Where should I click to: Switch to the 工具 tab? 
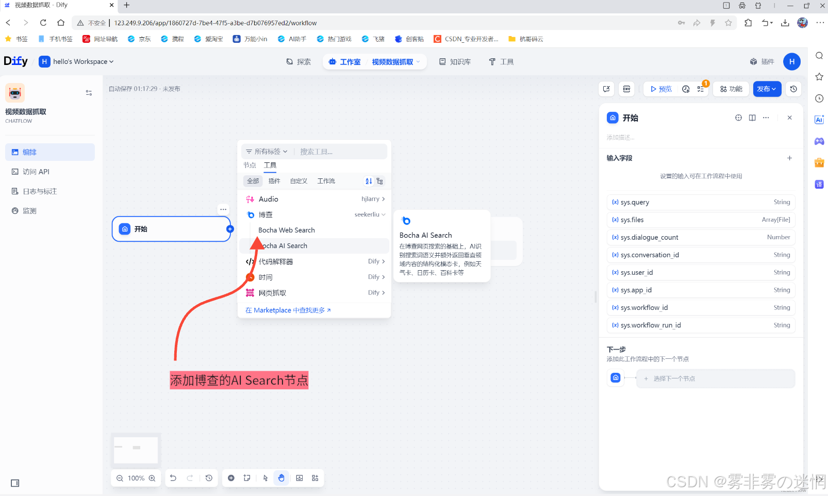tap(270, 165)
